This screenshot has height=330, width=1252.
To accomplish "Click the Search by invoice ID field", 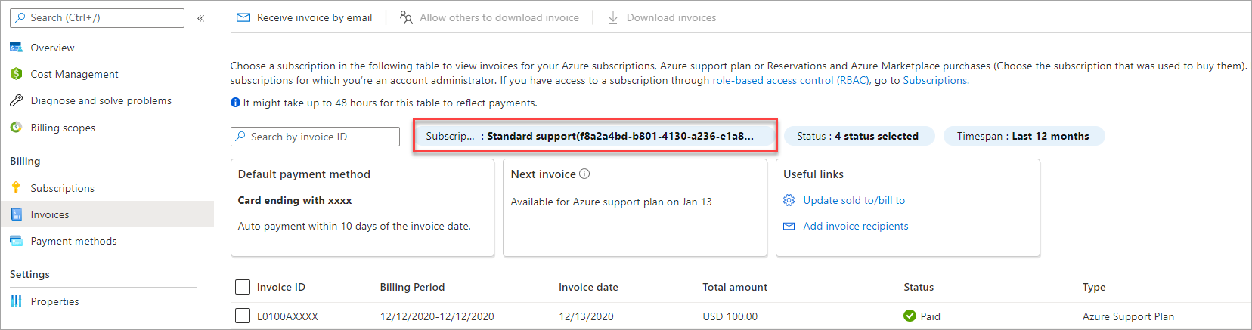I will (x=315, y=137).
